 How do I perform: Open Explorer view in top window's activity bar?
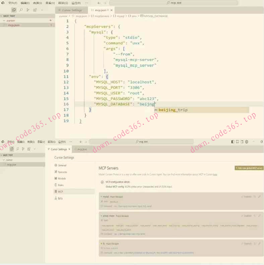click(x=14, y=10)
